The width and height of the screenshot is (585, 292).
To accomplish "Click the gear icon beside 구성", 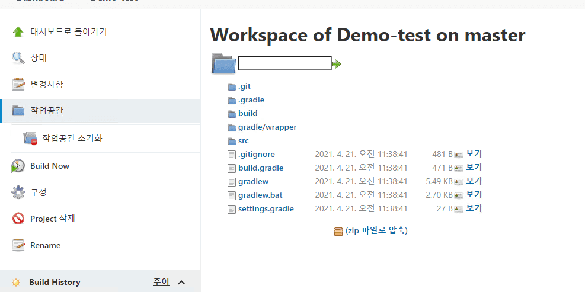I will pyautogui.click(x=18, y=192).
